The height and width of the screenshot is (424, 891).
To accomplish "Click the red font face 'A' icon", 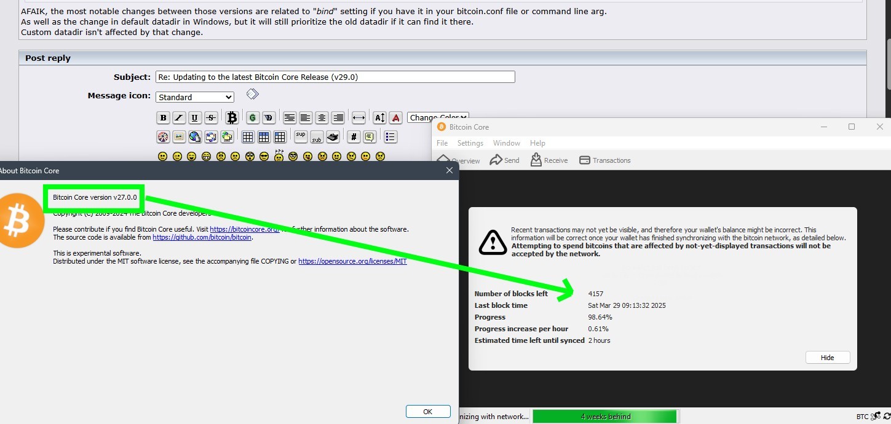I will click(396, 118).
